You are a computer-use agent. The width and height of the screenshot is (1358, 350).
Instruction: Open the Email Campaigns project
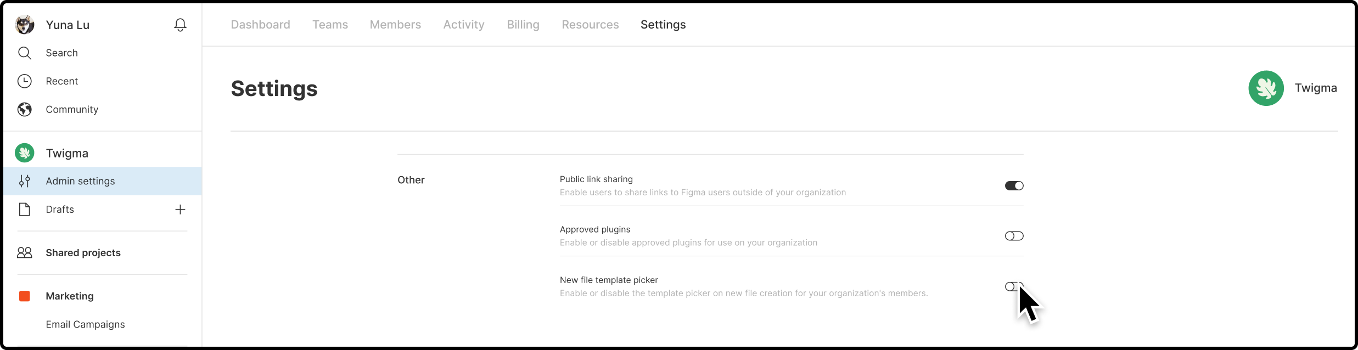(85, 324)
